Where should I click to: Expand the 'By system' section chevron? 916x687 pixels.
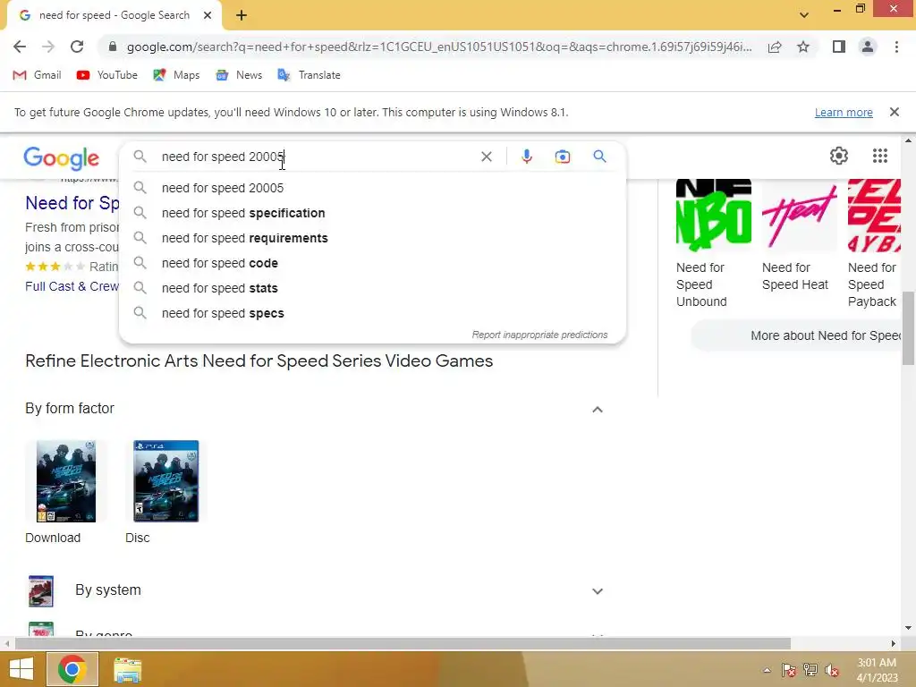click(597, 591)
